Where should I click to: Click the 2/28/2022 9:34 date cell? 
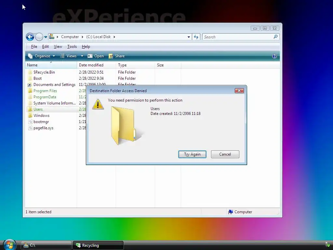tap(91, 78)
